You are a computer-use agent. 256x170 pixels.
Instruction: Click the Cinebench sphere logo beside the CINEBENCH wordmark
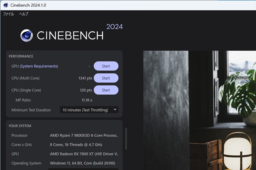[x=27, y=35]
